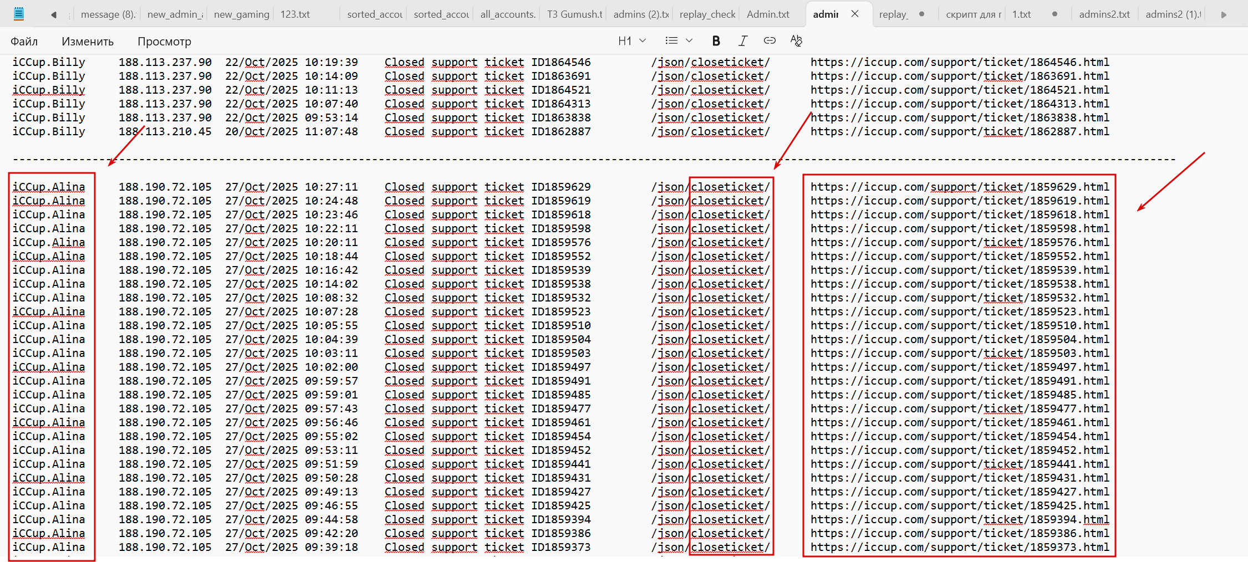Switch to the скрипт для tab
1248x562 pixels.
[x=974, y=14]
